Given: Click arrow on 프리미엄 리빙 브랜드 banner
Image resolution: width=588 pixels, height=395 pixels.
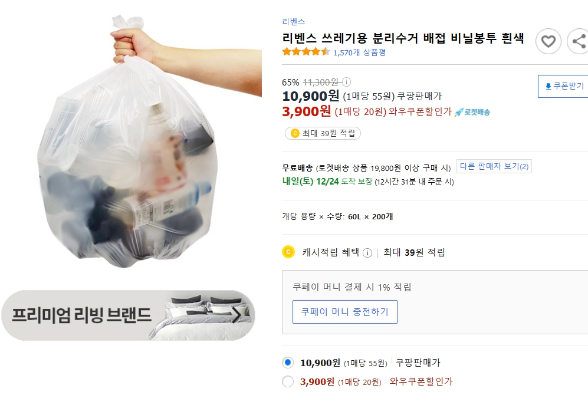Looking at the screenshot, I should 236,315.
